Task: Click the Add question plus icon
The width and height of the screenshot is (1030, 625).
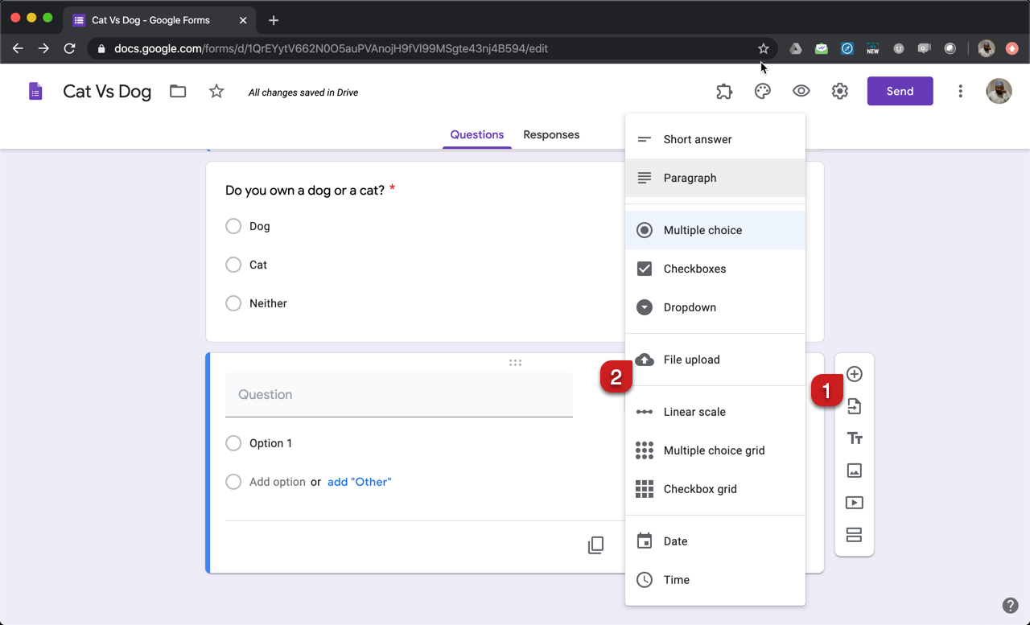Action: coord(855,374)
